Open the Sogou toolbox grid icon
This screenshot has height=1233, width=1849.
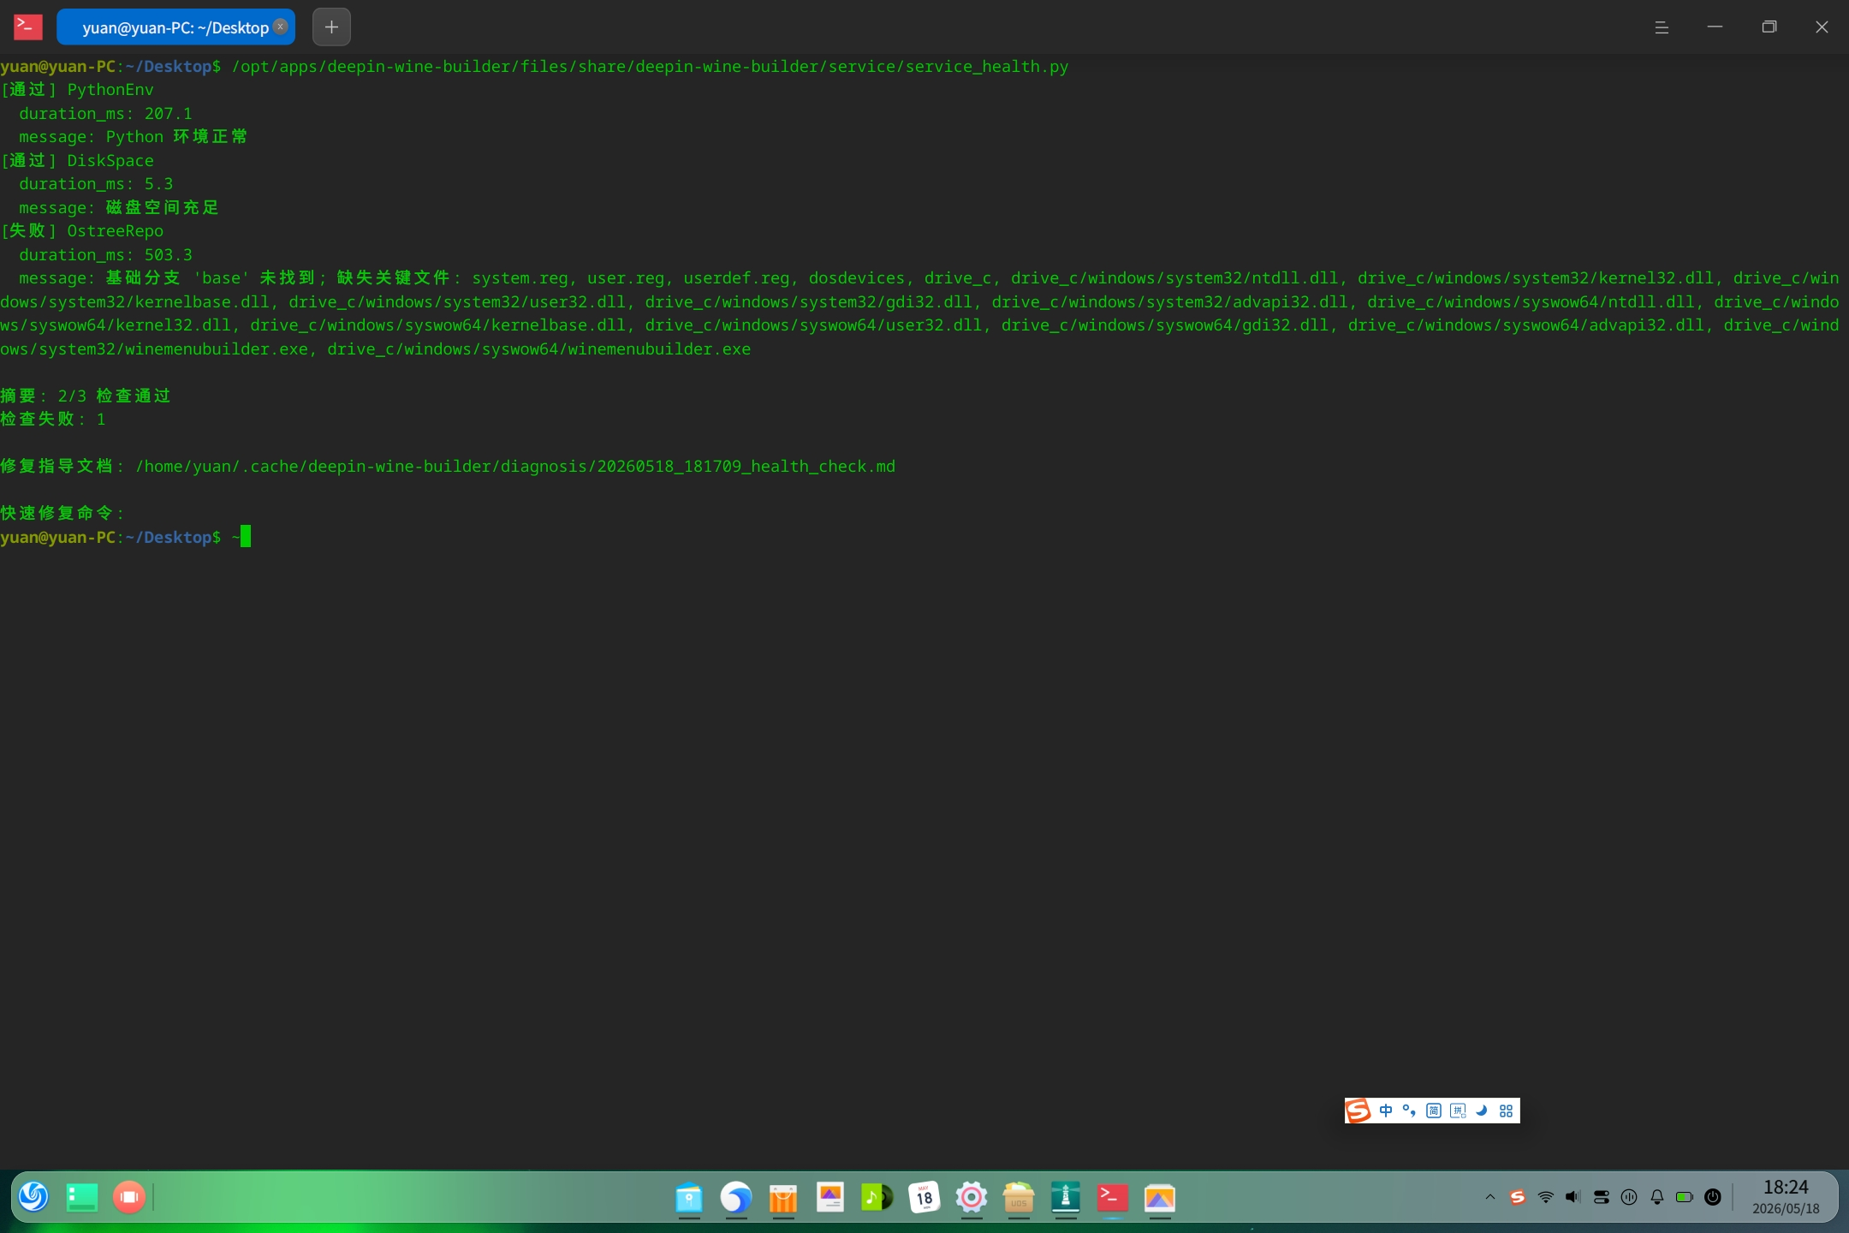pos(1507,1111)
